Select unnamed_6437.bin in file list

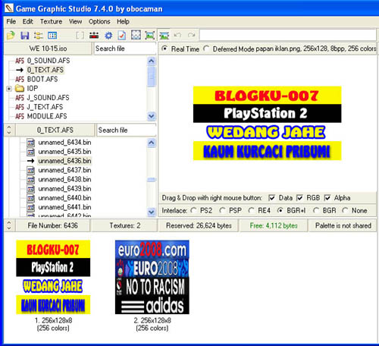coord(64,170)
